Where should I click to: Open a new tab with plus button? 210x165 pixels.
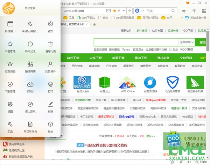click(94, 24)
